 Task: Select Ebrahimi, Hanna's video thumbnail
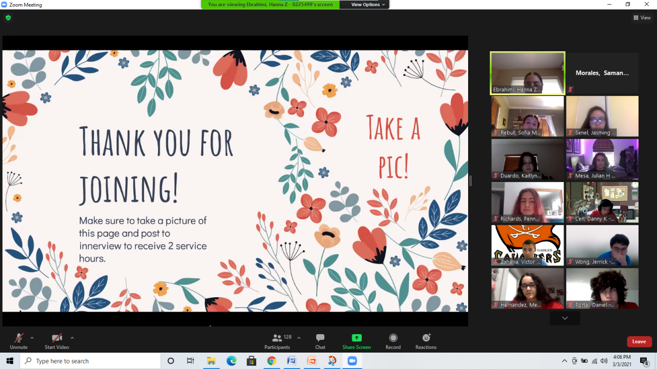[x=527, y=73]
